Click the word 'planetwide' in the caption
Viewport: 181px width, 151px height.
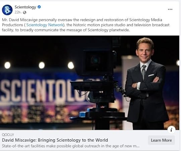point(119,30)
